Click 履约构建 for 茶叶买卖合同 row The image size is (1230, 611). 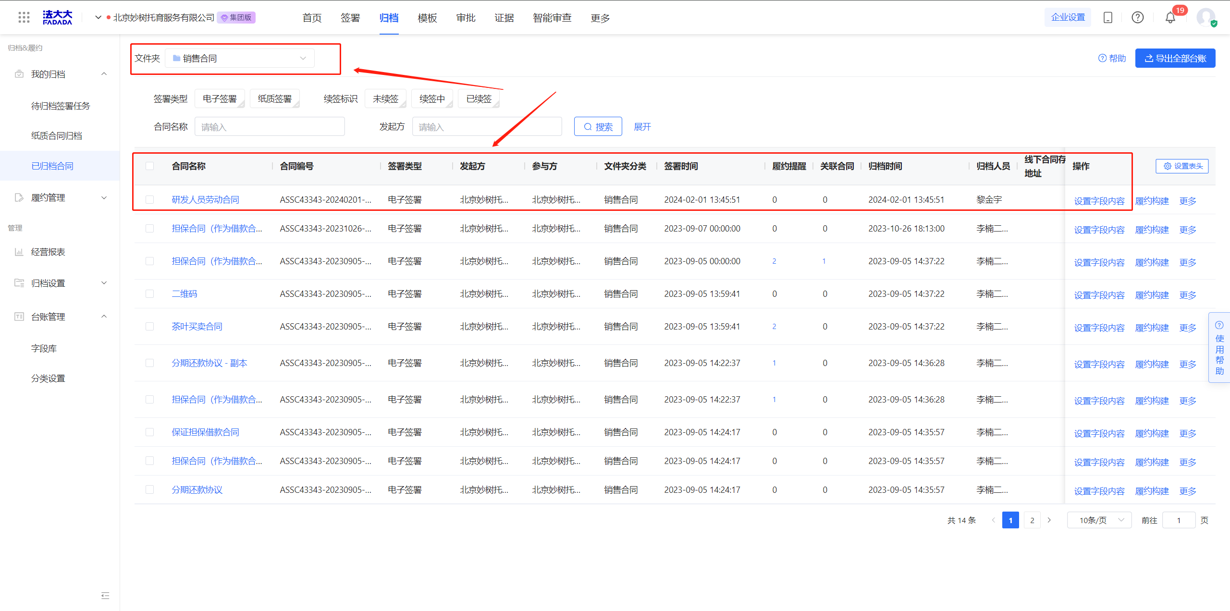(1152, 328)
